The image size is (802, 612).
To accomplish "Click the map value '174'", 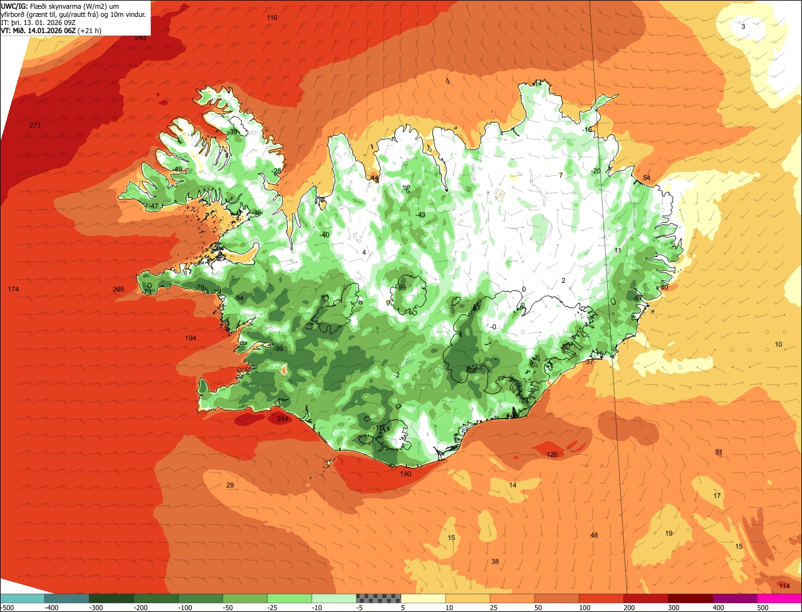I will coord(13,289).
